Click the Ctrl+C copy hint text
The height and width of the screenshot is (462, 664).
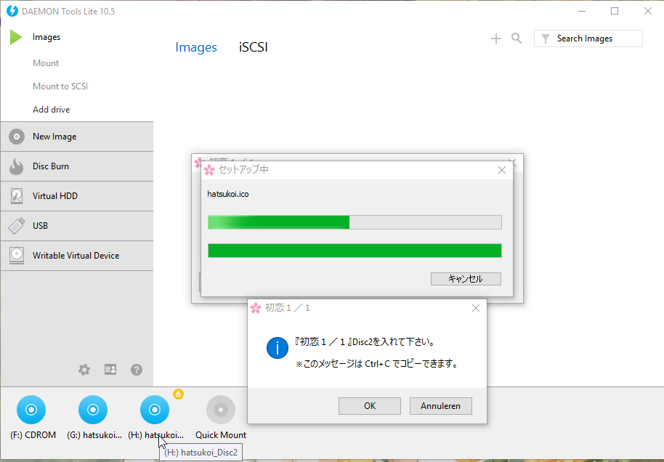(377, 364)
